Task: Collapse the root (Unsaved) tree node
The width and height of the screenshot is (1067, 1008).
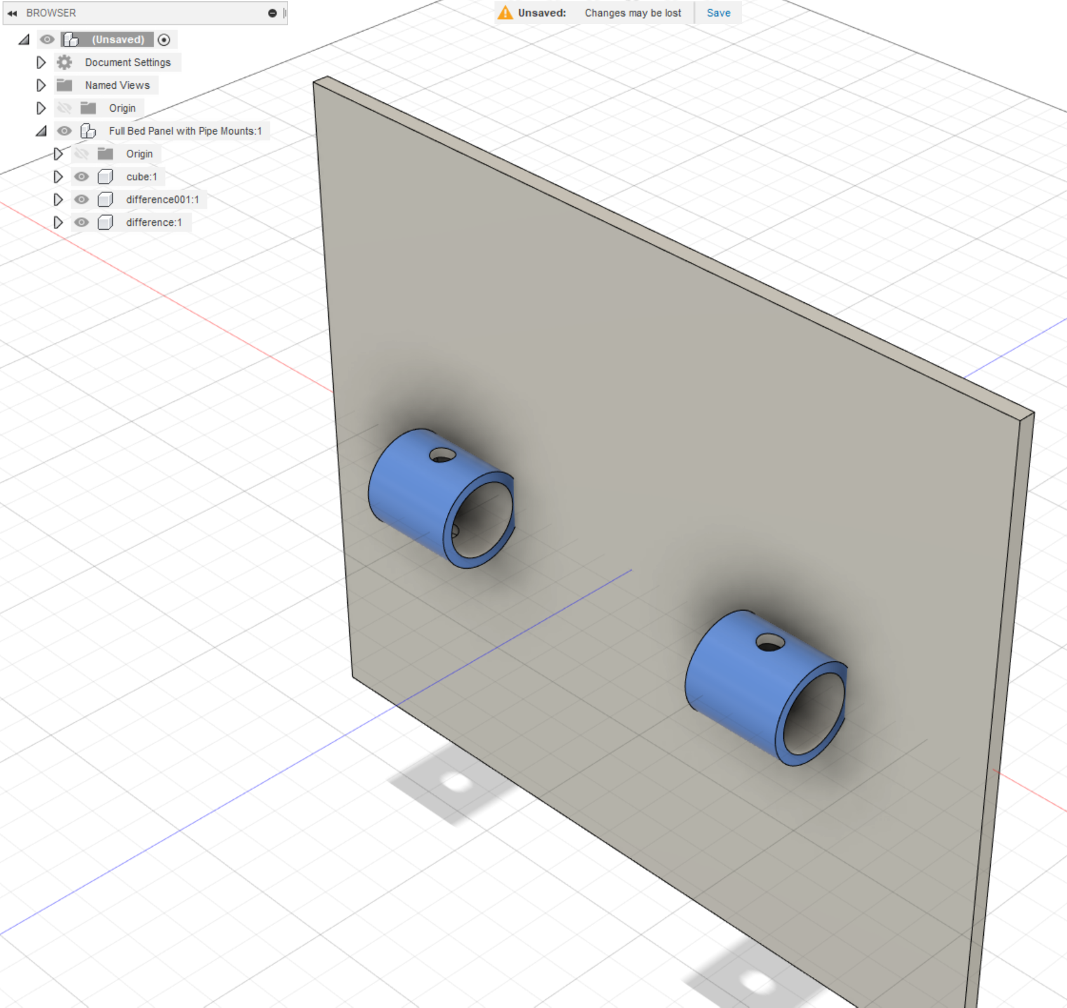Action: tap(24, 39)
